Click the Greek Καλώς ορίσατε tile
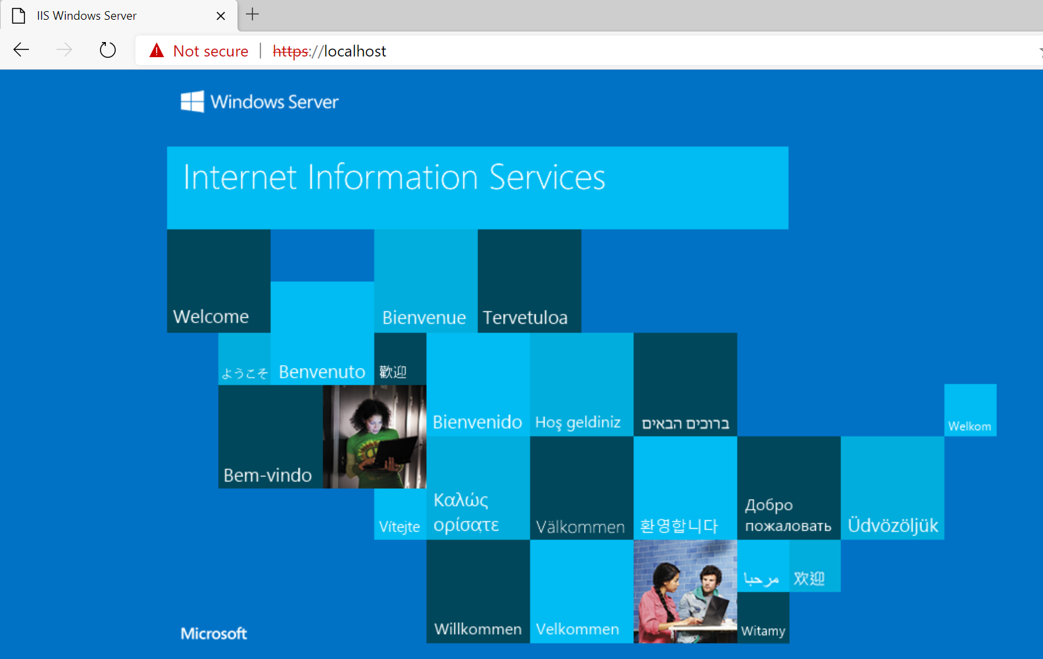 pos(478,488)
